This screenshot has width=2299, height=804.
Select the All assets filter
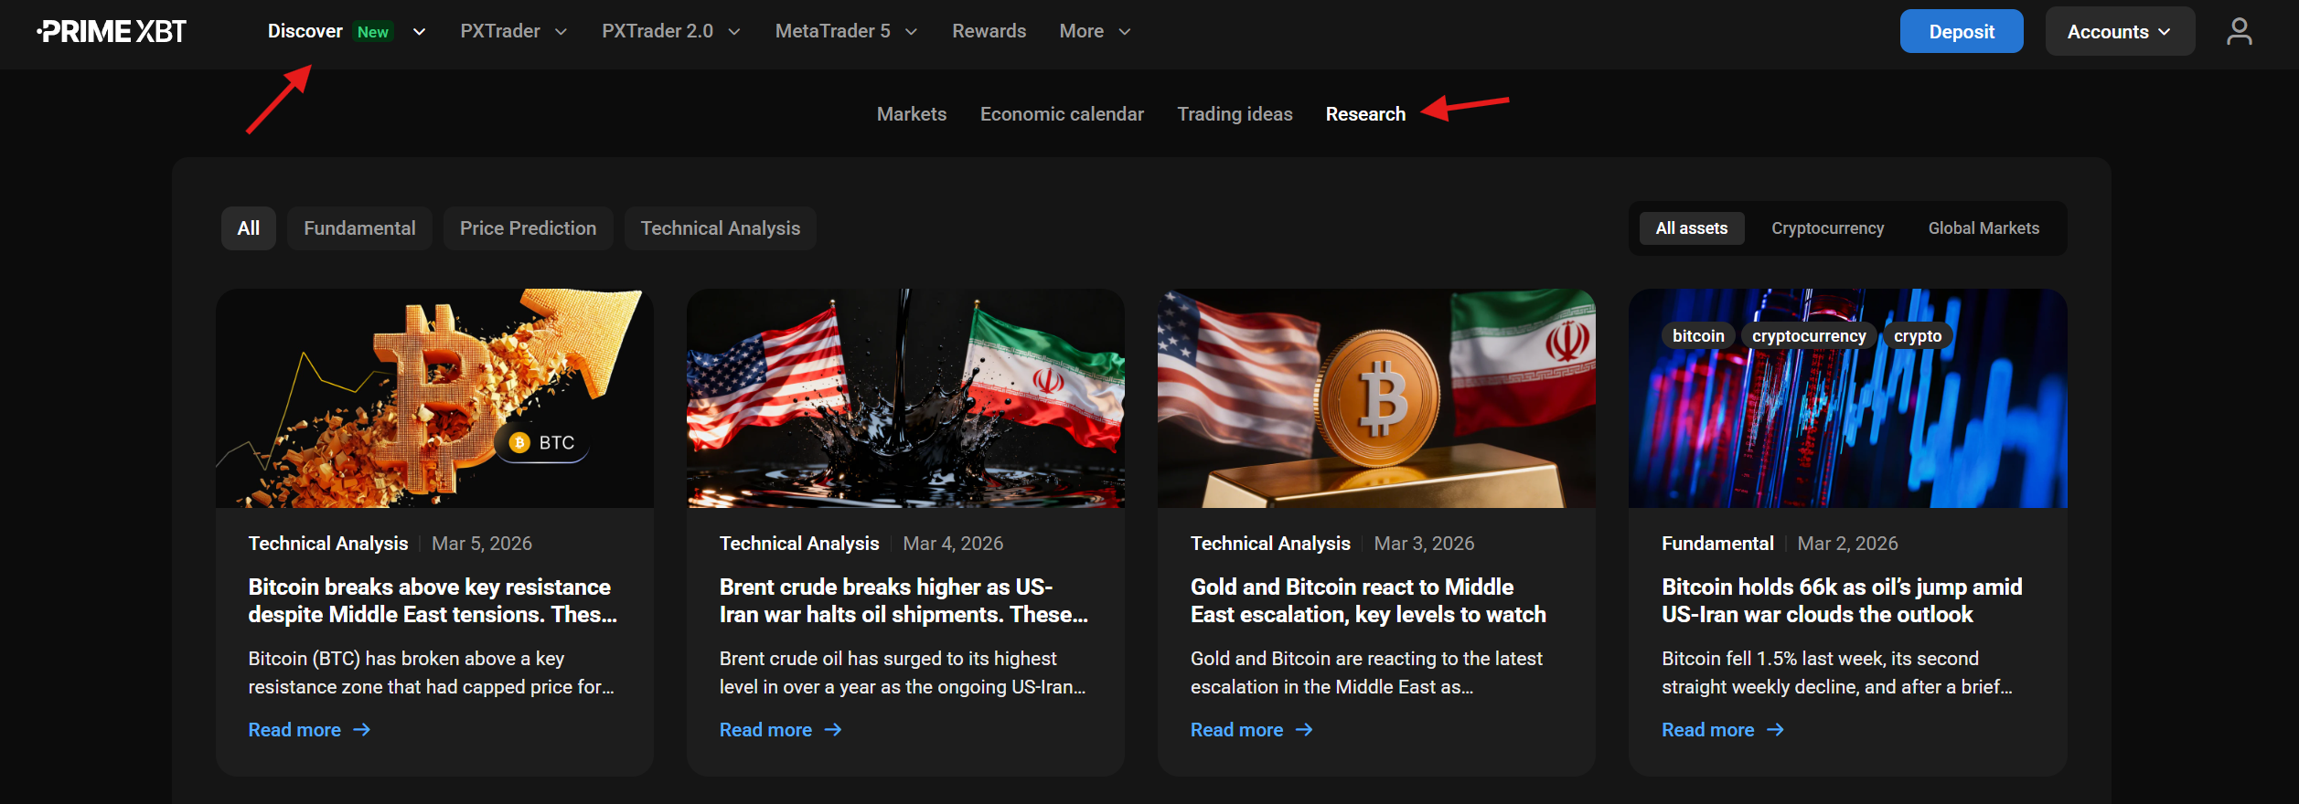coord(1691,228)
